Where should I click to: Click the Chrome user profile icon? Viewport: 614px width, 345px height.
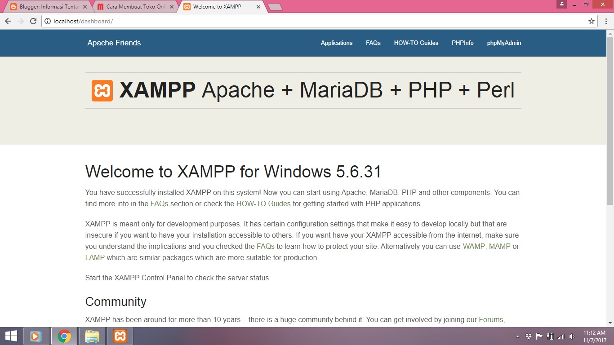[x=562, y=4]
